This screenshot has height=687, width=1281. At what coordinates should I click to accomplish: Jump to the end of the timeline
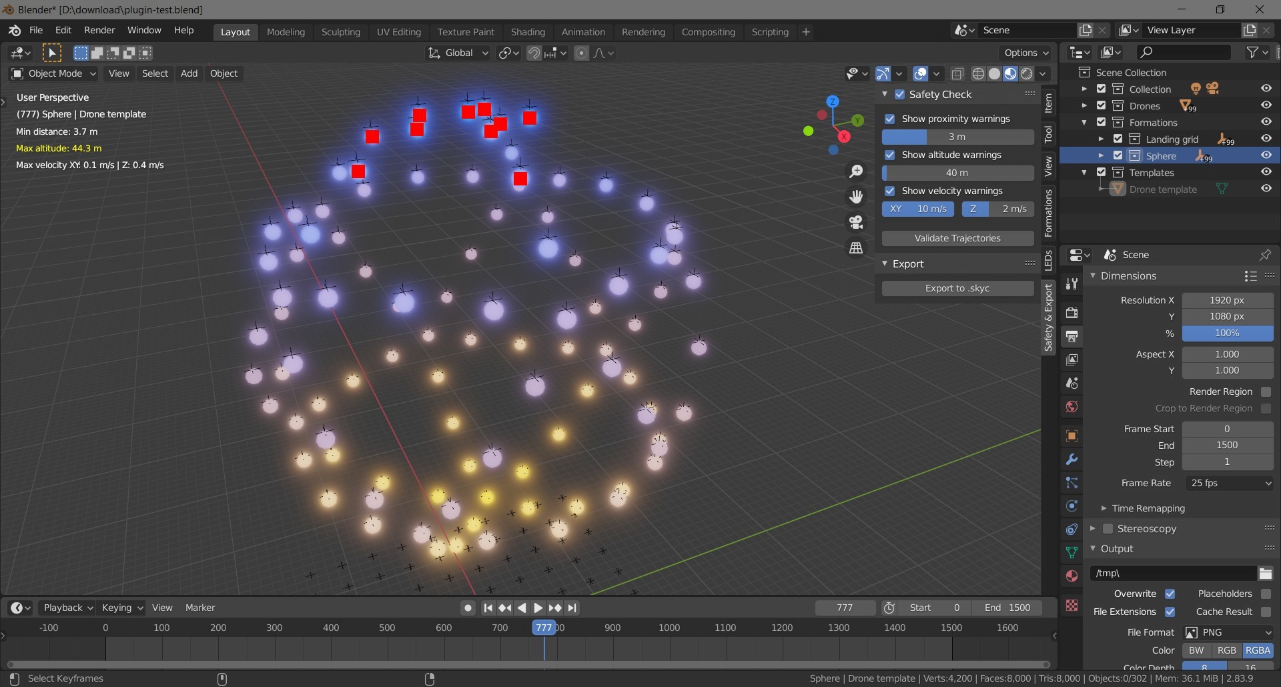point(573,608)
